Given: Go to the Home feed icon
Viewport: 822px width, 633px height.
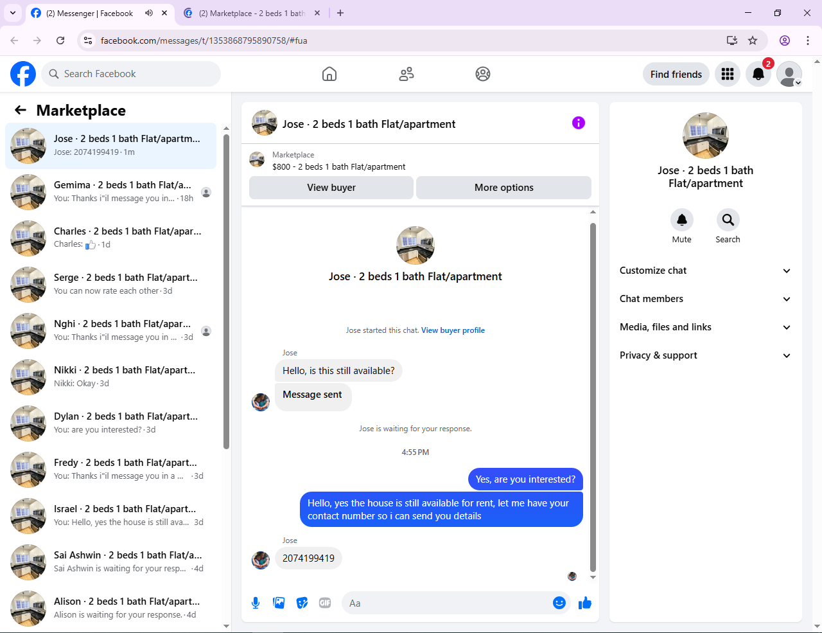Looking at the screenshot, I should click(x=329, y=74).
